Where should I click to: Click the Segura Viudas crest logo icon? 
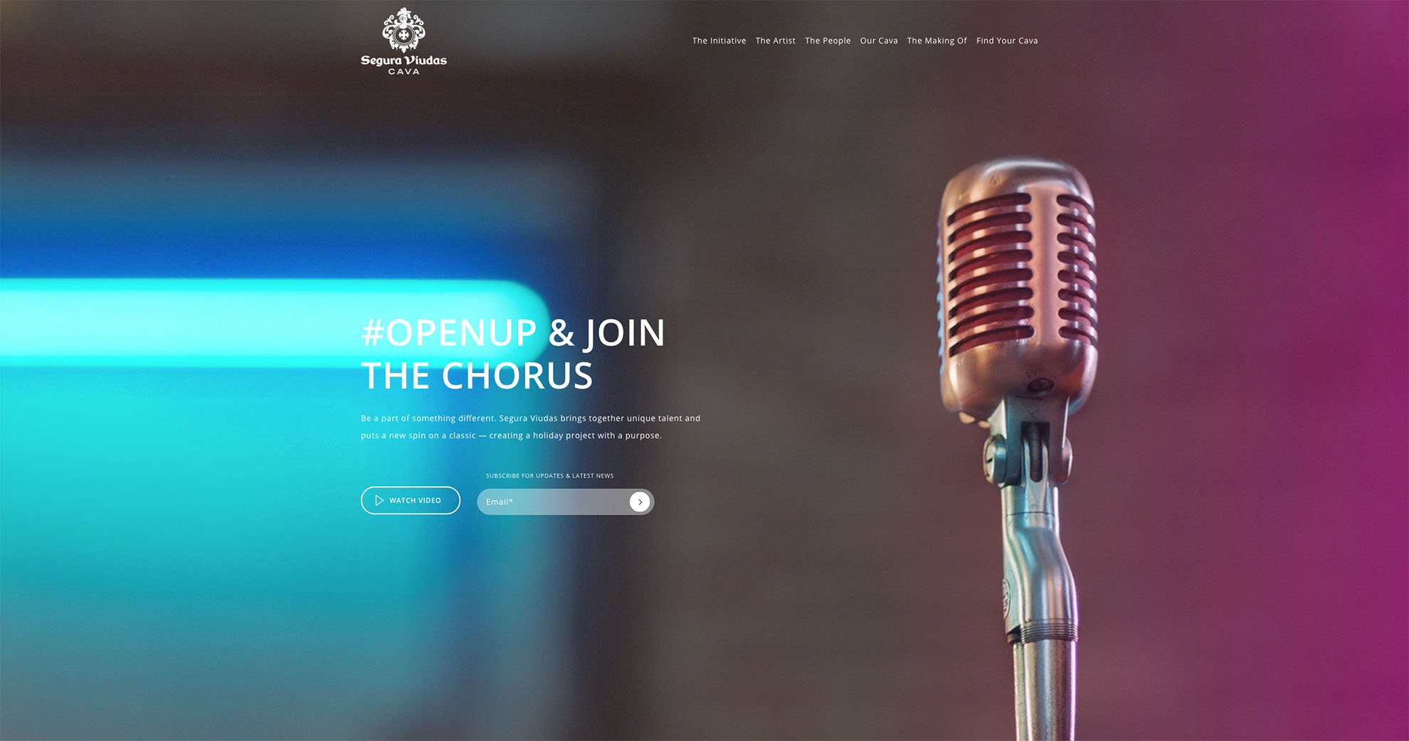click(403, 30)
